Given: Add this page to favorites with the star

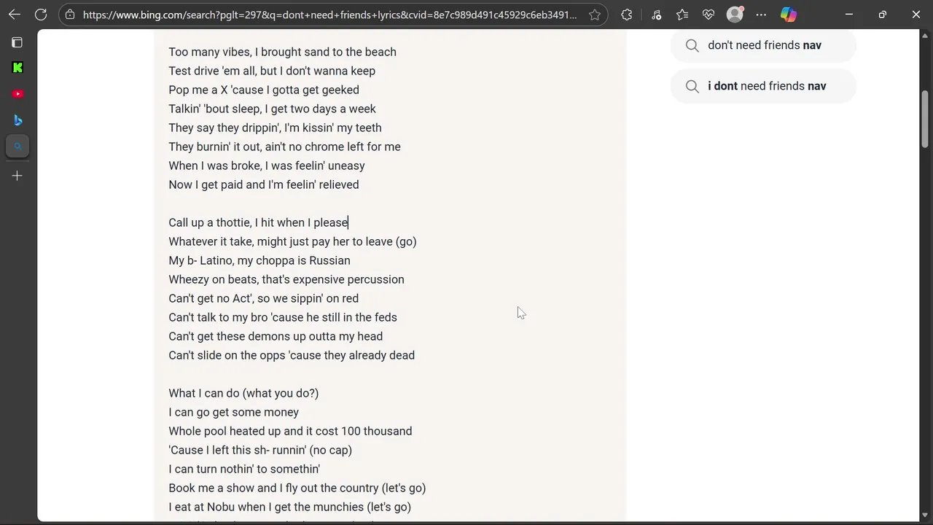Looking at the screenshot, I should click(595, 15).
